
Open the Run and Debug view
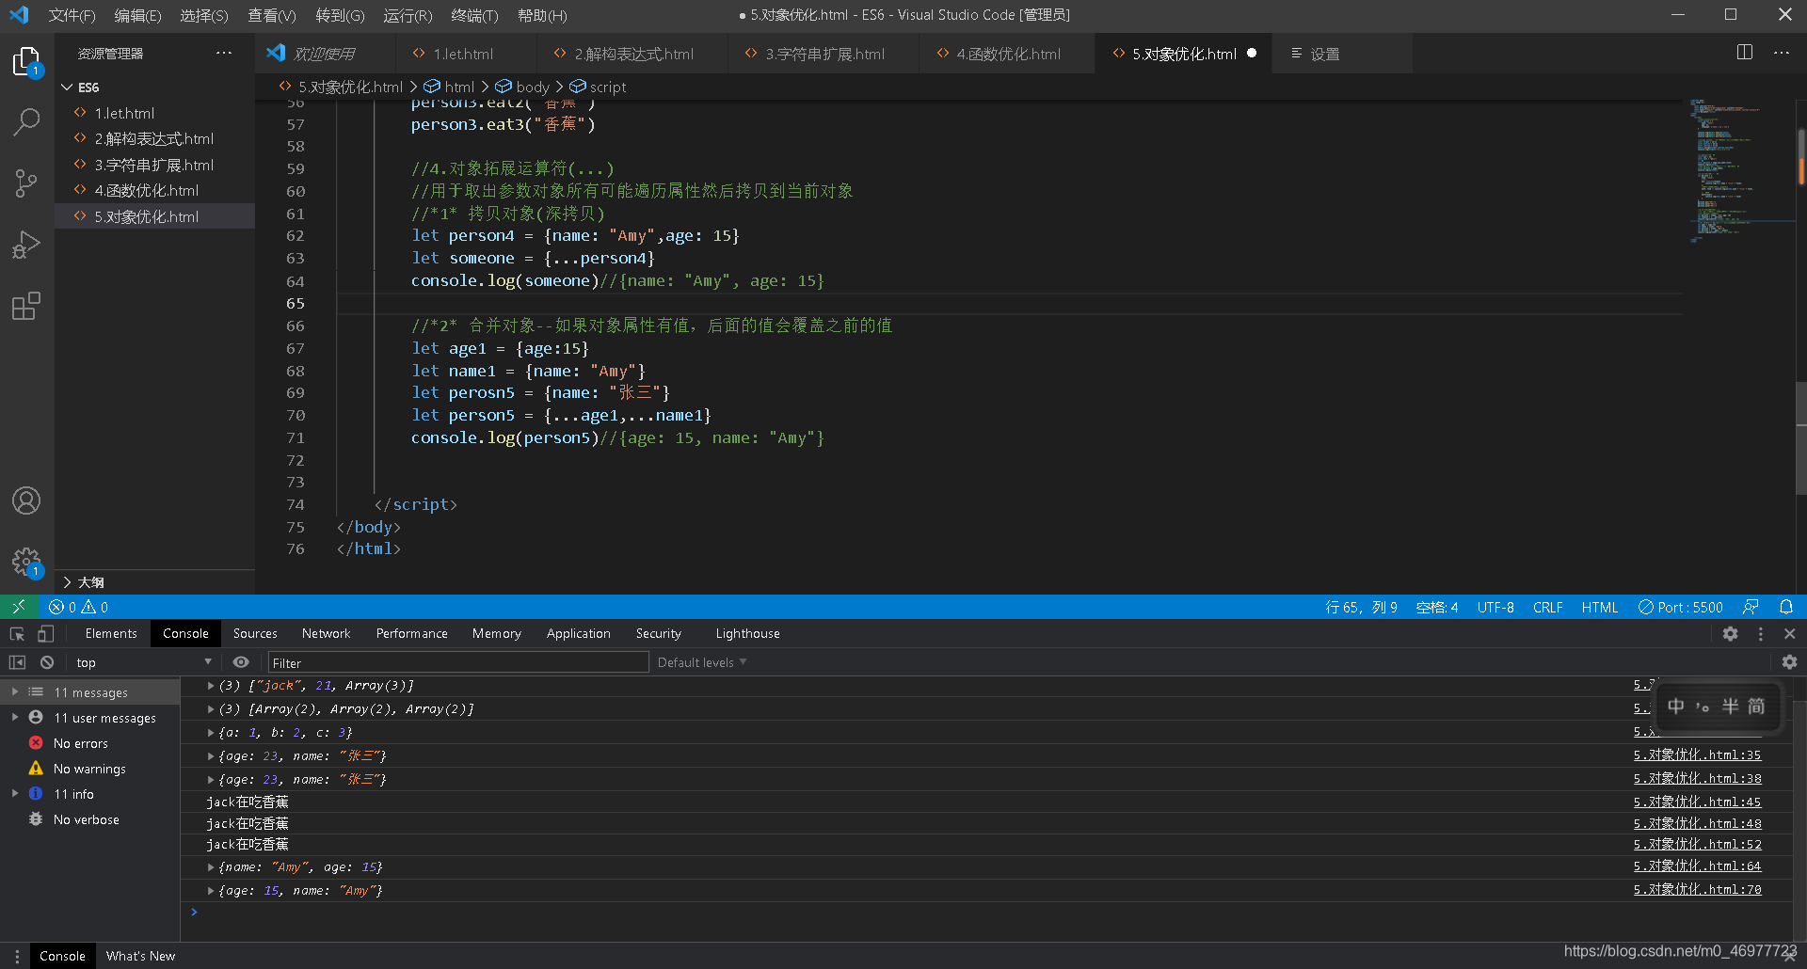[x=26, y=245]
